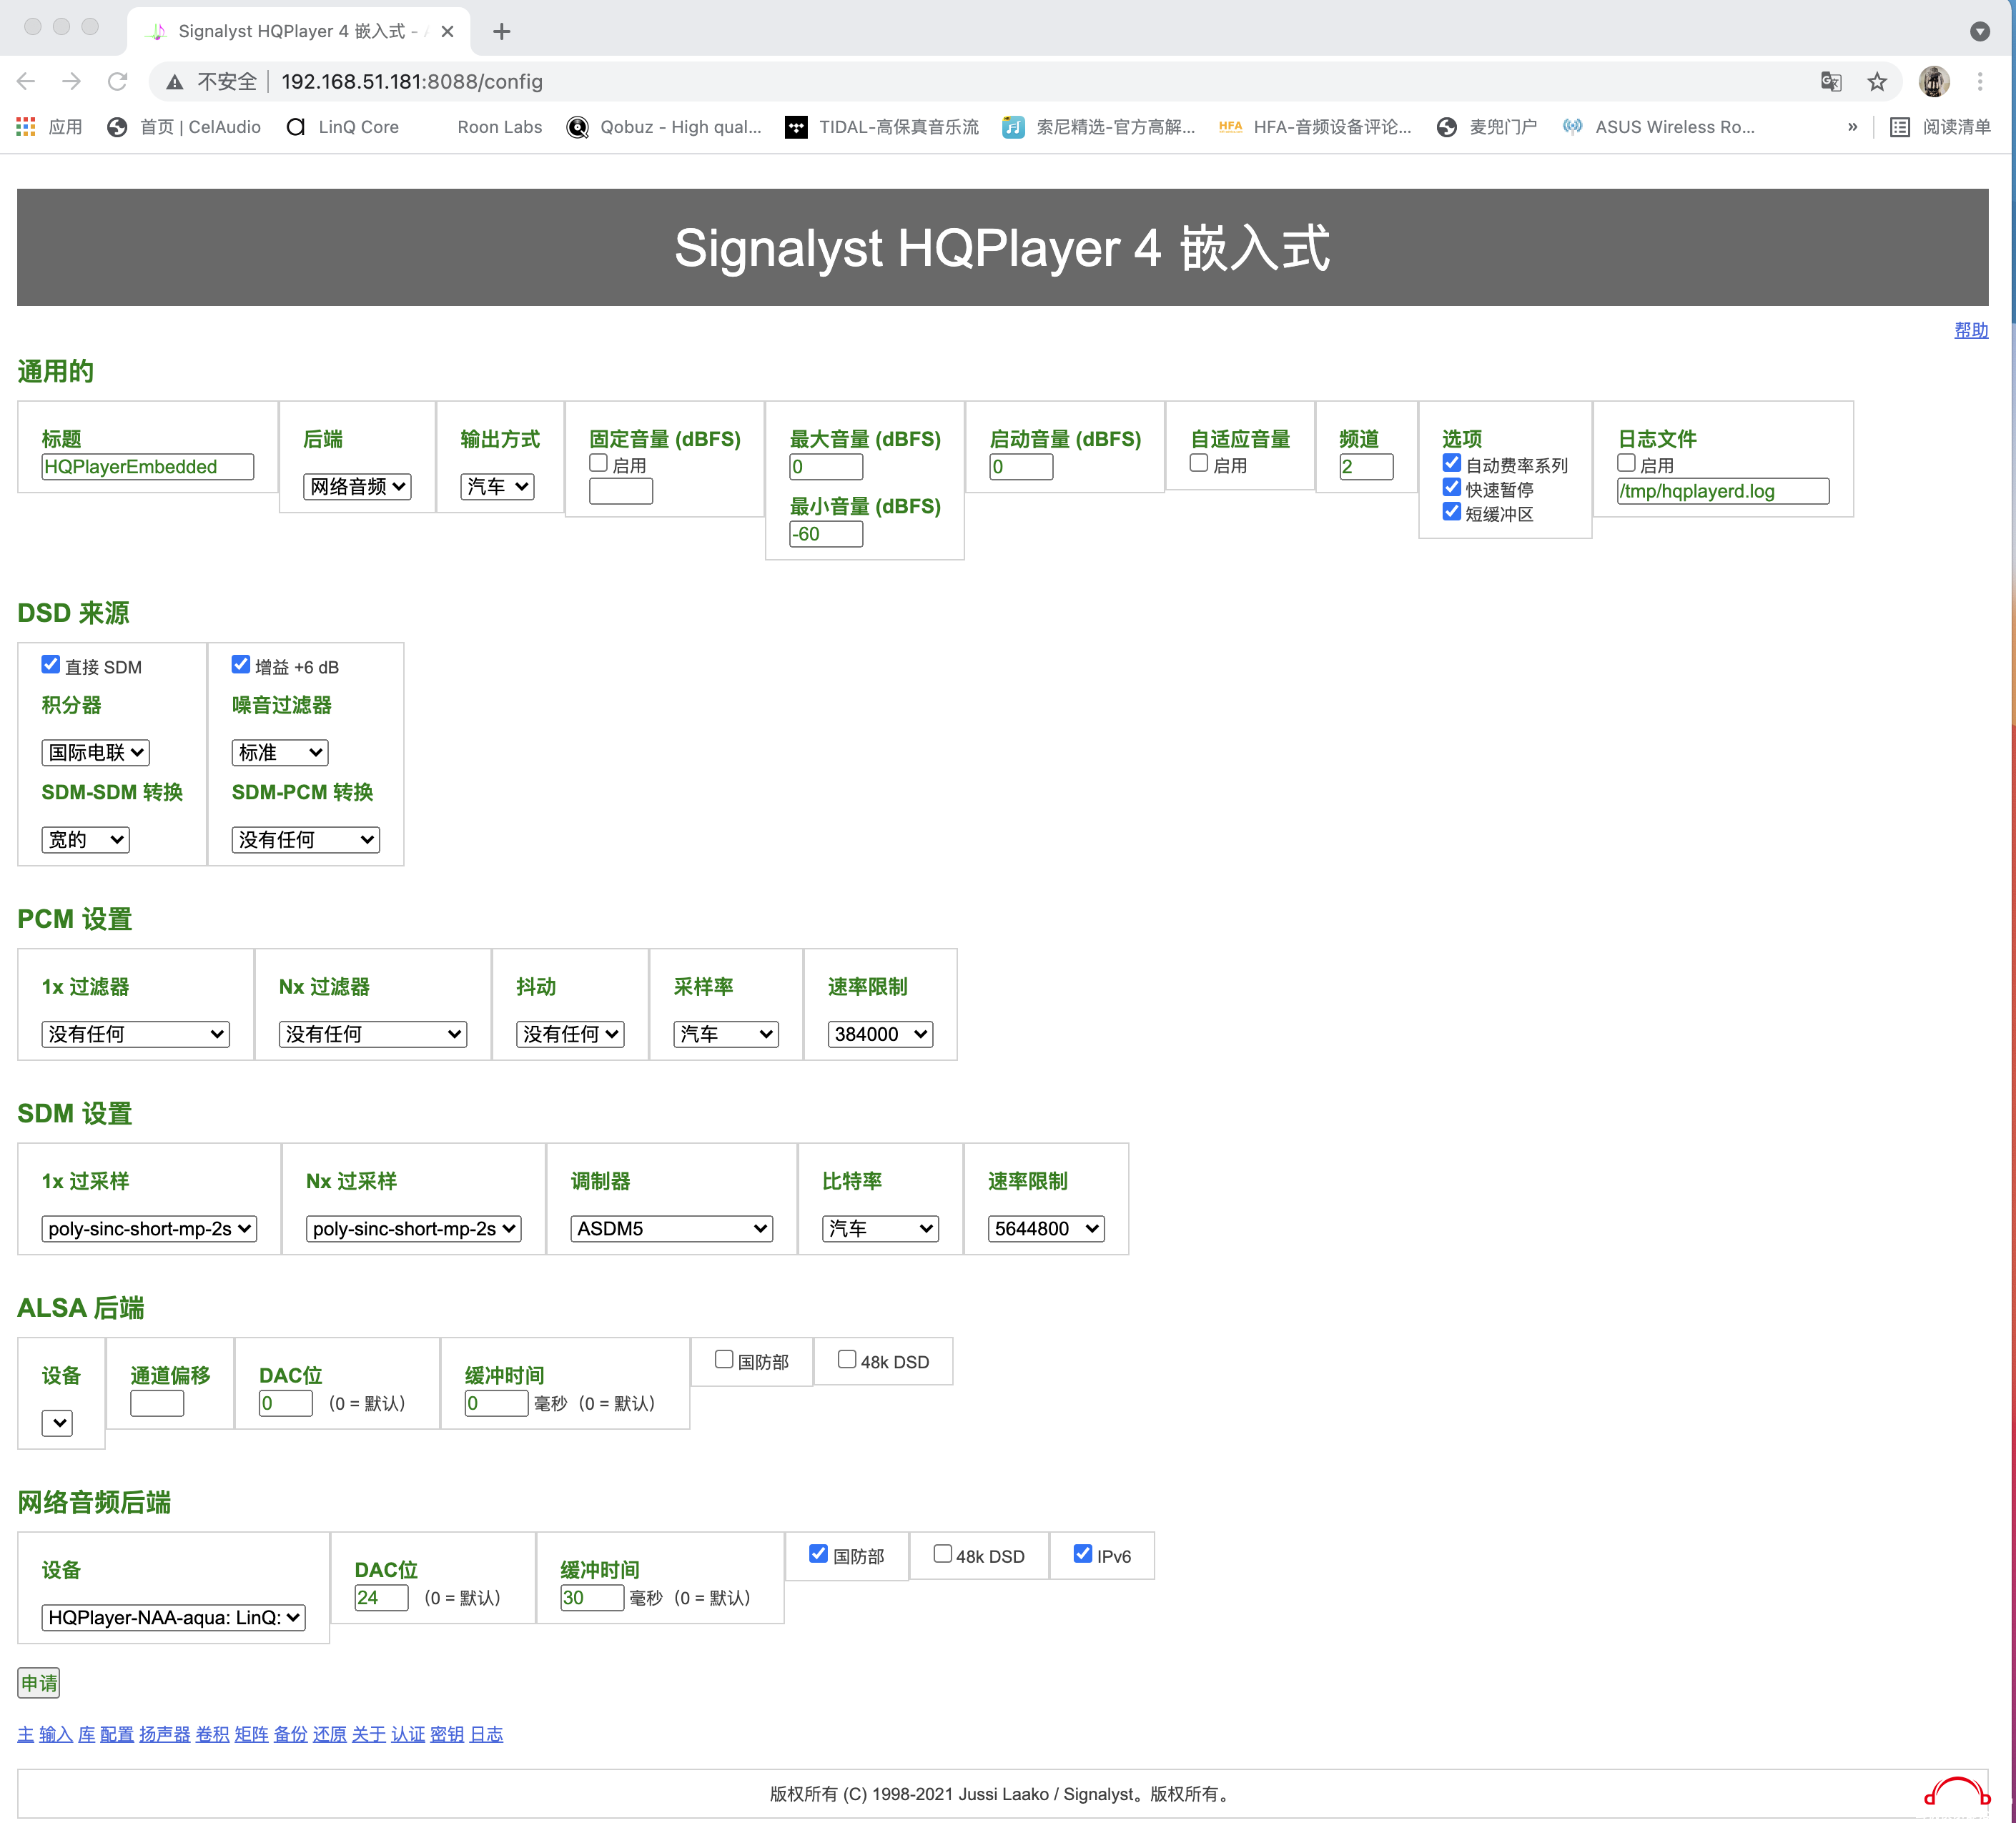Open a new browser tab with plus icon
The height and width of the screenshot is (1823, 2016).
click(x=502, y=32)
